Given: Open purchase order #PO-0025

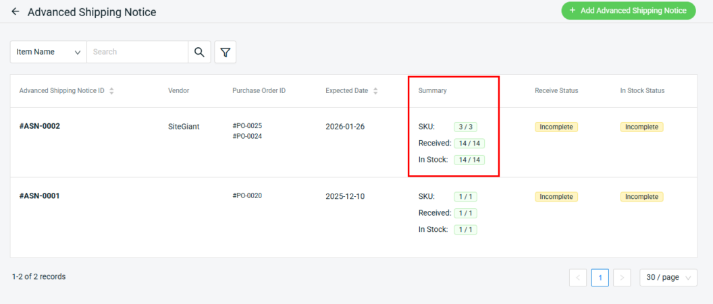Looking at the screenshot, I should (x=247, y=126).
